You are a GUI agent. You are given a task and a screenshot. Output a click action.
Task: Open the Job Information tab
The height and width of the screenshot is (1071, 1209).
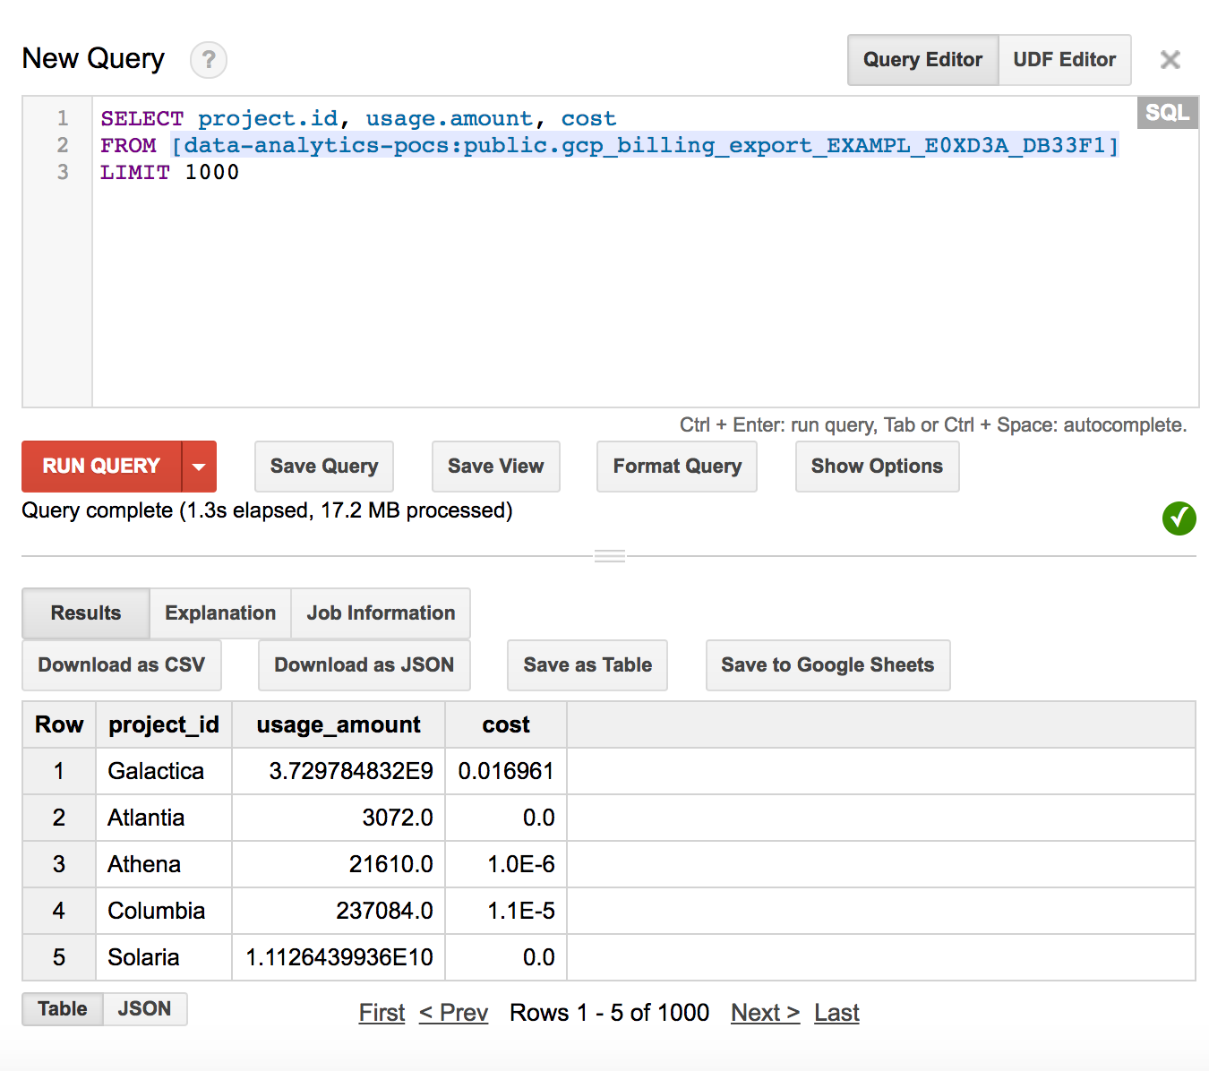(381, 613)
